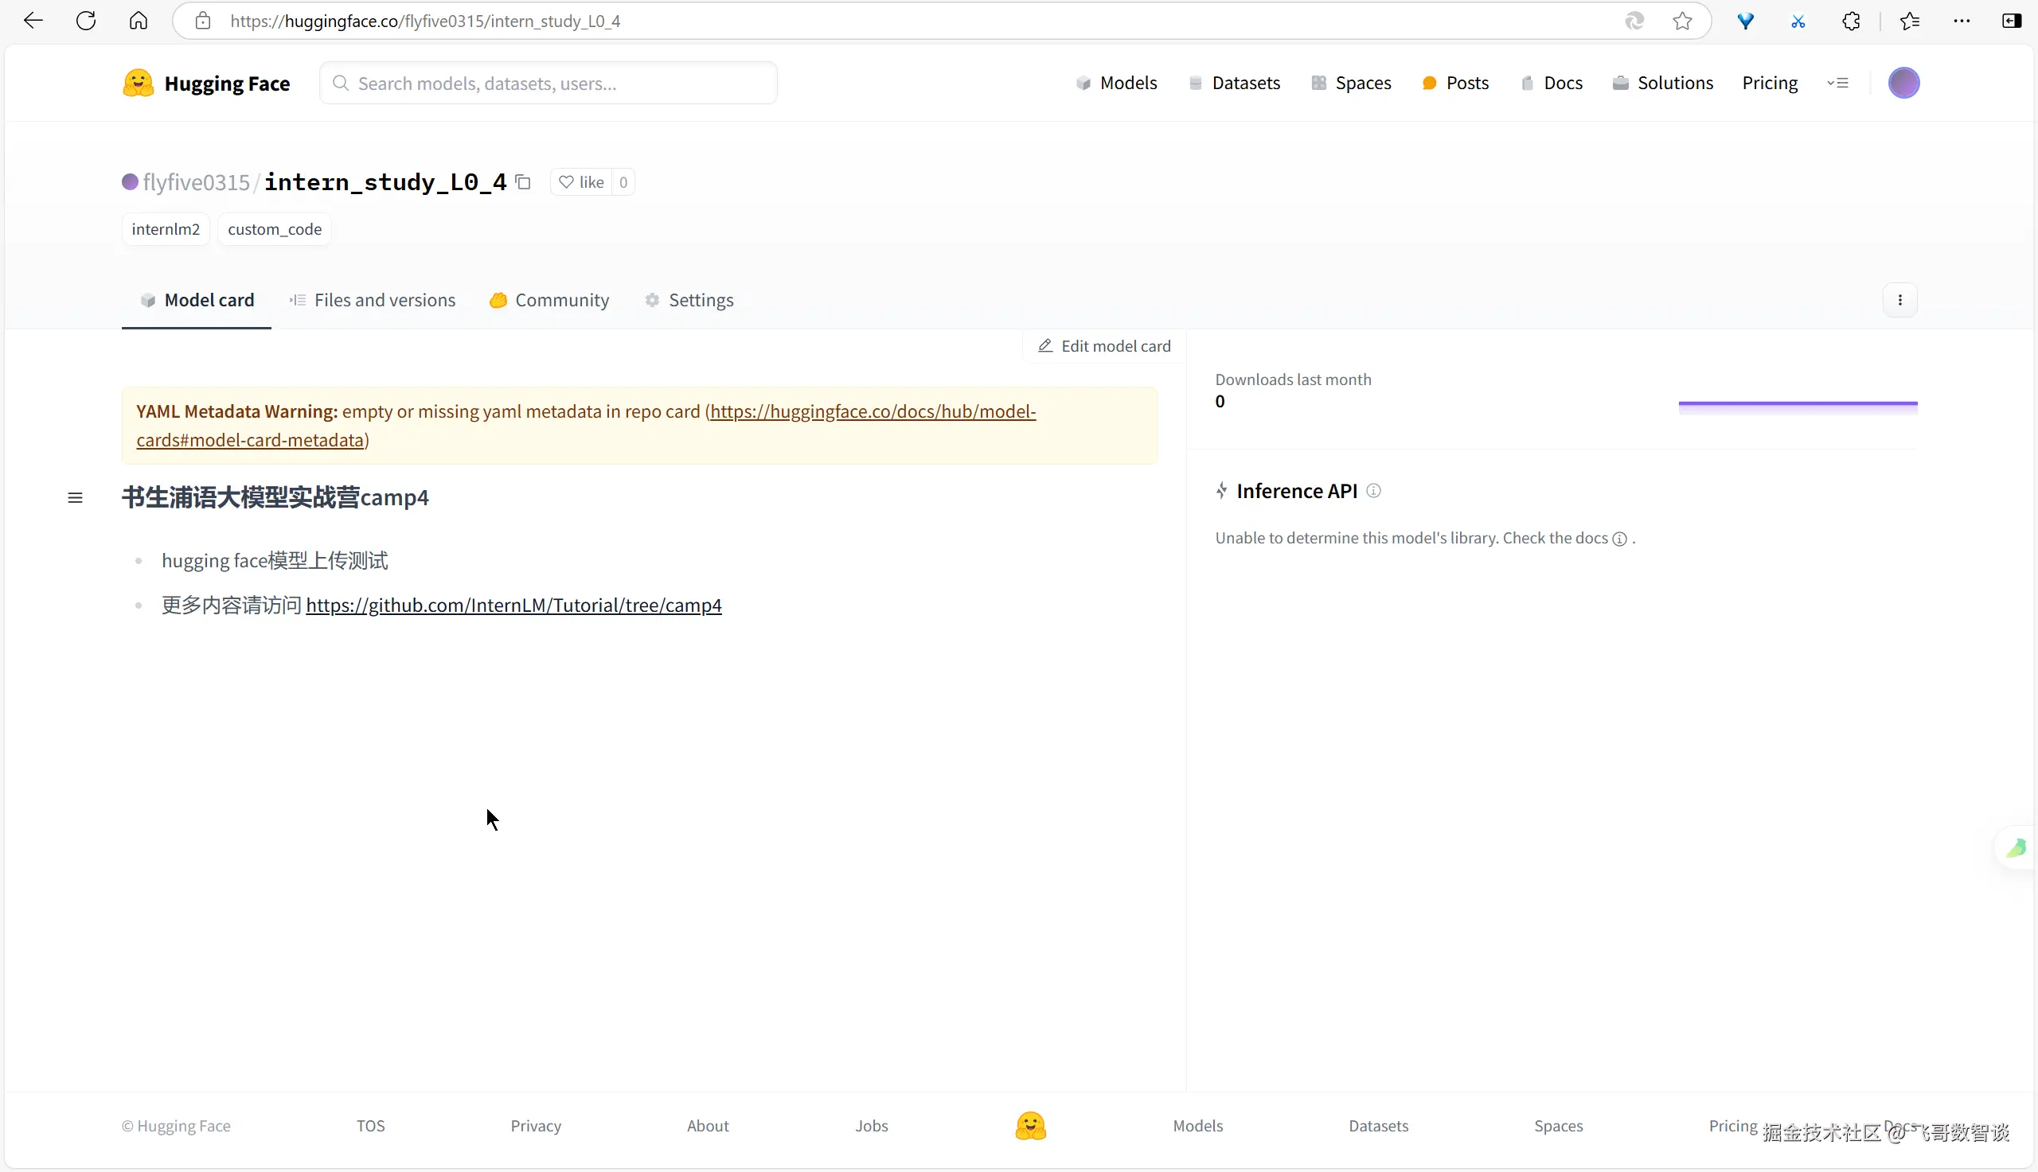Add page to favorites star icon

point(1682,21)
